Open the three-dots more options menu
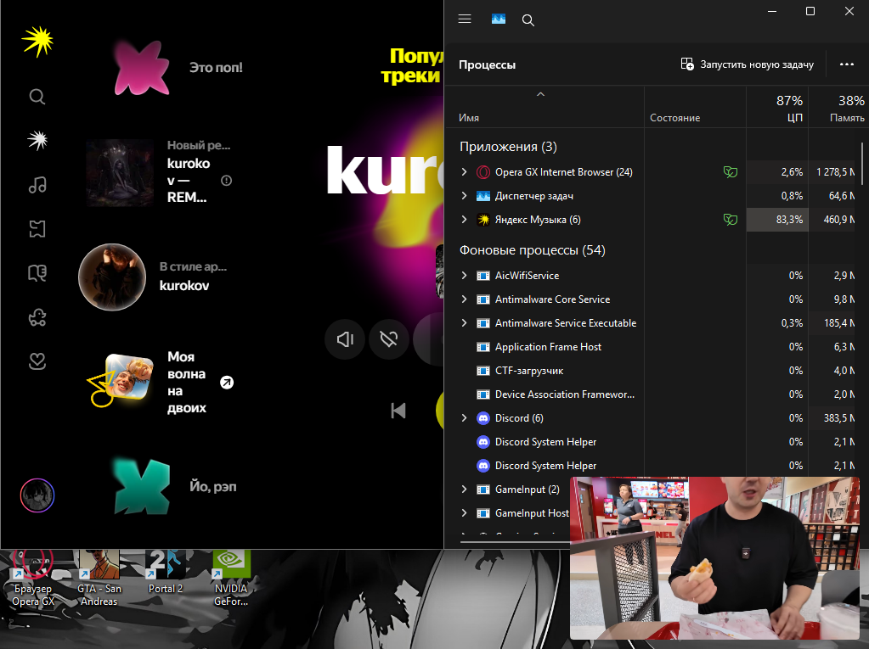 coord(846,64)
